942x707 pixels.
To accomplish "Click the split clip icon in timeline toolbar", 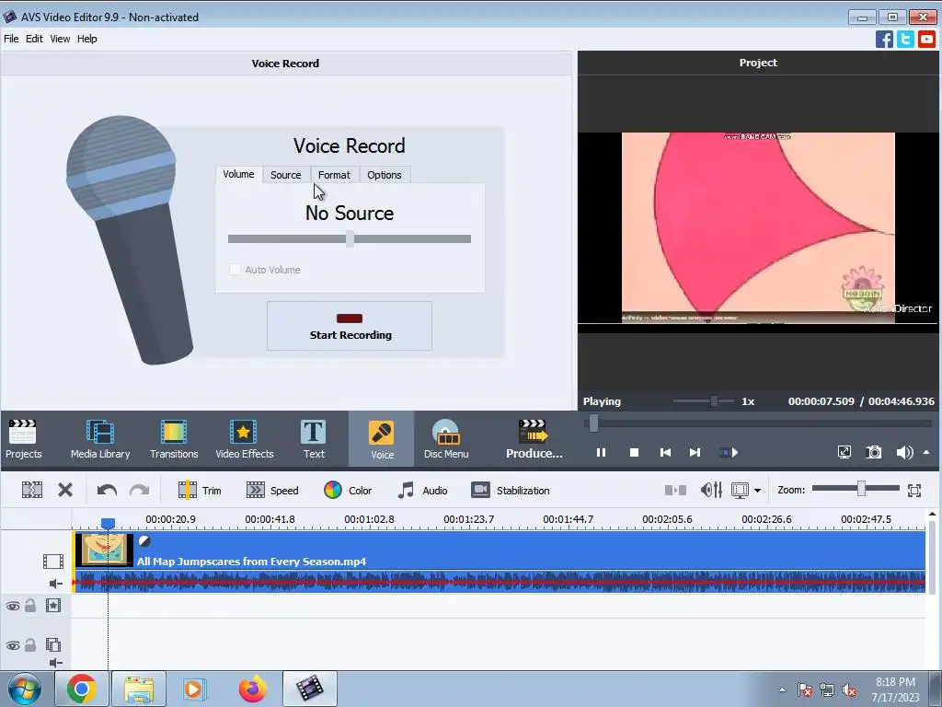I will click(32, 490).
